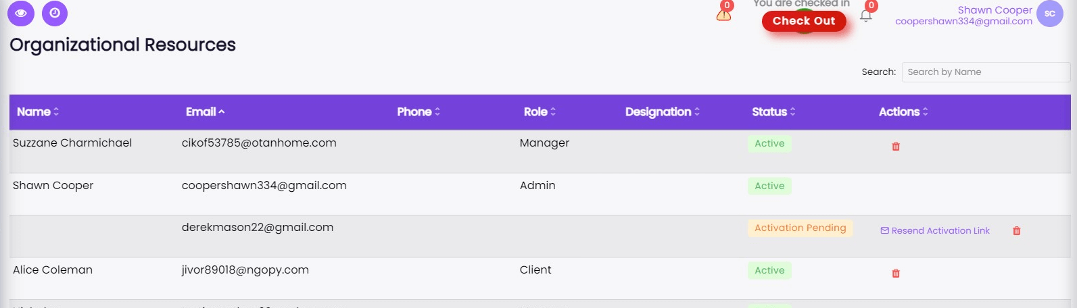Viewport: 1077px width, 308px height.
Task: Click the purple clock icon button
Action: click(x=55, y=14)
